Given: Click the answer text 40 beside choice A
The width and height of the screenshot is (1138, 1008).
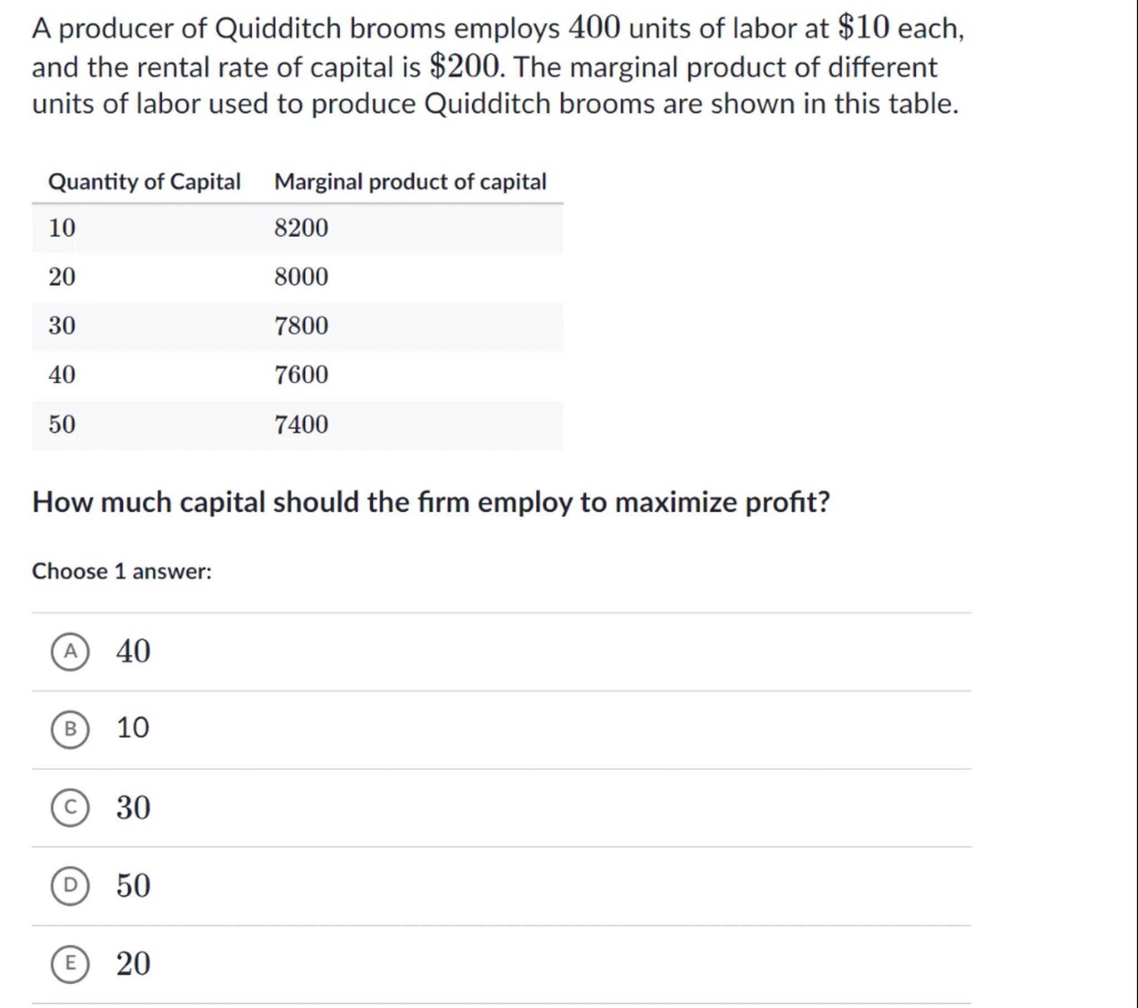Looking at the screenshot, I should click(133, 651).
